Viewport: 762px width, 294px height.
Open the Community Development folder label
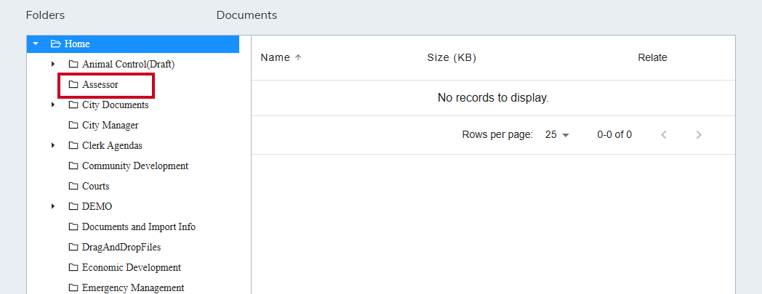tap(135, 166)
